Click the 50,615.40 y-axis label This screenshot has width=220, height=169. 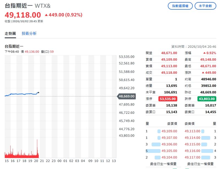[x=127, y=80]
